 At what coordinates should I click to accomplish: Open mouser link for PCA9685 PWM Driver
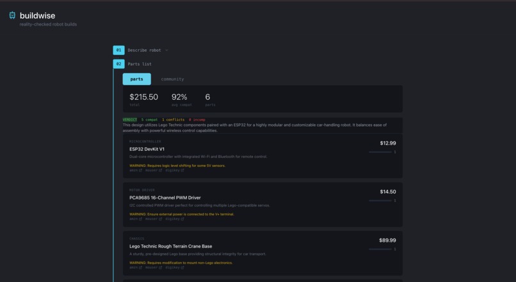154,219
